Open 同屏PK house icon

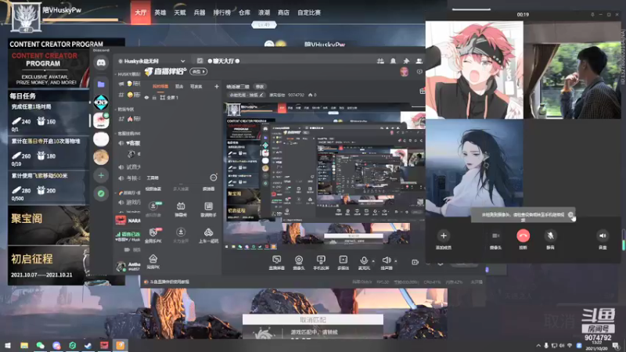click(x=153, y=261)
